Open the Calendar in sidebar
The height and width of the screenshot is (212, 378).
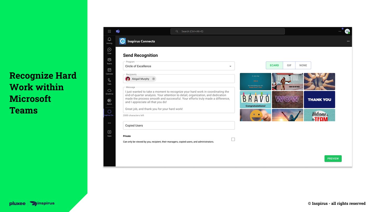pyautogui.click(x=109, y=71)
